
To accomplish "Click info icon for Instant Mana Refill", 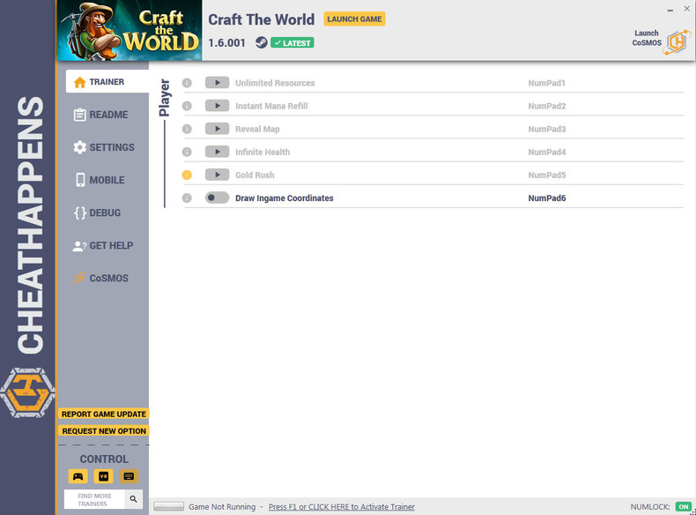I will (187, 106).
